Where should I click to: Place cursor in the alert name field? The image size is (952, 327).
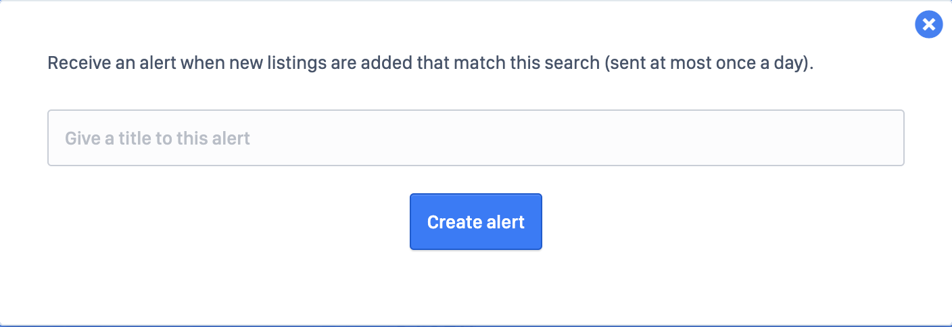475,138
